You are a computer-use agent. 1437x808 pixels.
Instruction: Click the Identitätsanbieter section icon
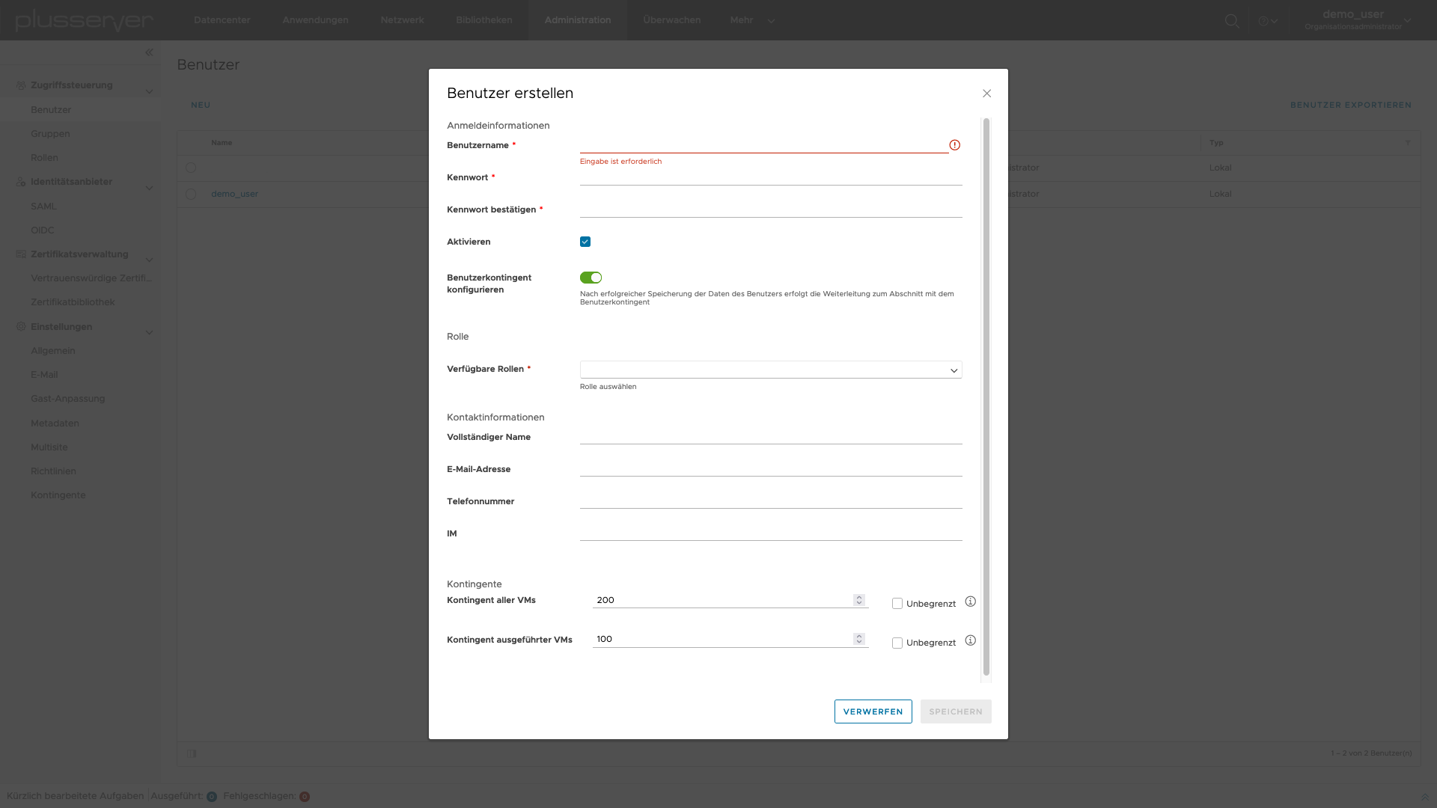point(21,182)
